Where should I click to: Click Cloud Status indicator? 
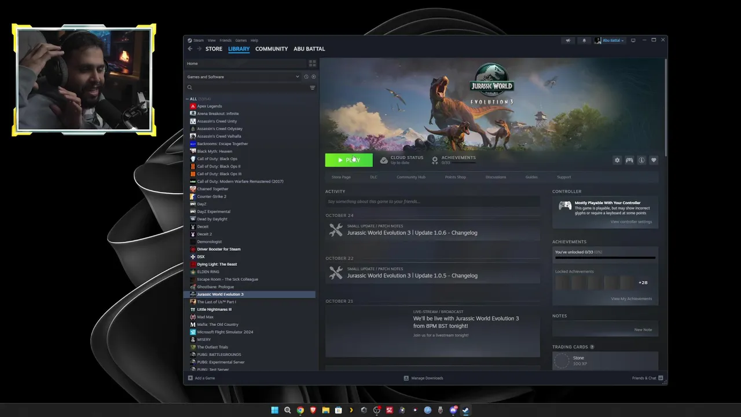pos(402,160)
